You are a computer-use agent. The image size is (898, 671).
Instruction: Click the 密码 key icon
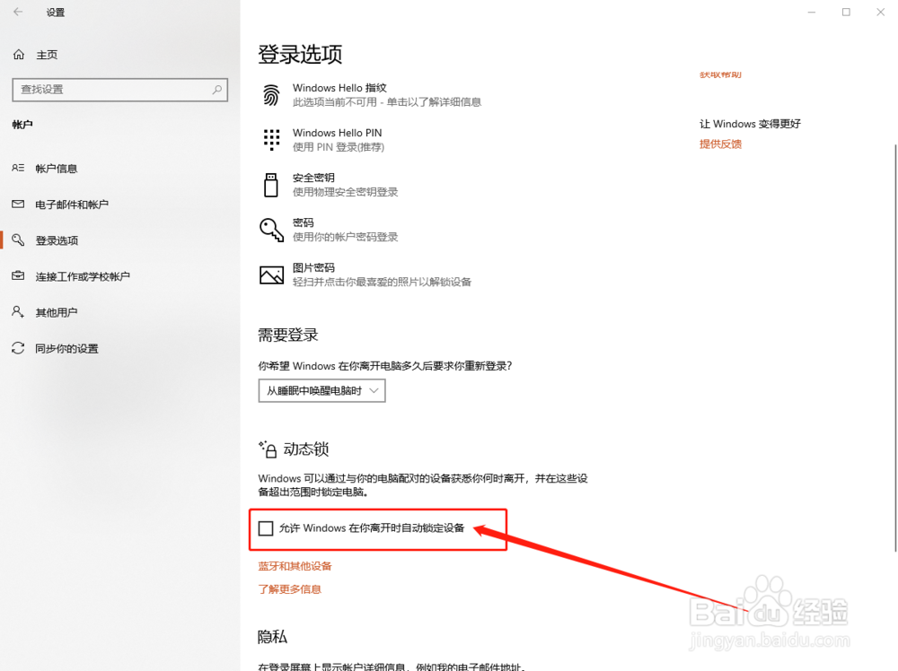pyautogui.click(x=271, y=230)
